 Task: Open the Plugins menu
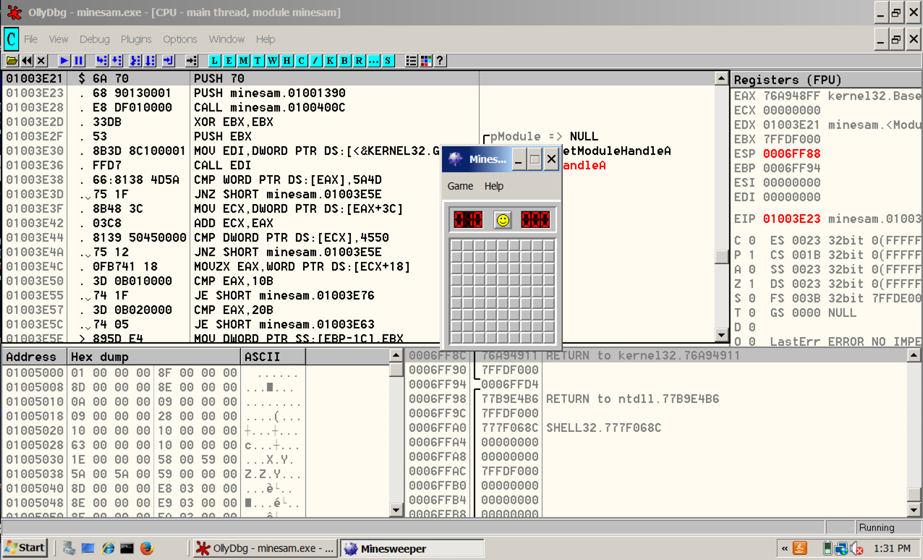tap(136, 39)
